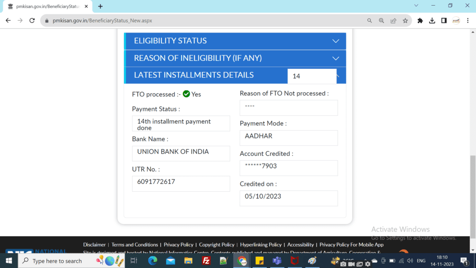This screenshot has height=268, width=476.
Task: Expand REASON OF INELIGIBILITY (IF ANY) section
Action: [235, 58]
